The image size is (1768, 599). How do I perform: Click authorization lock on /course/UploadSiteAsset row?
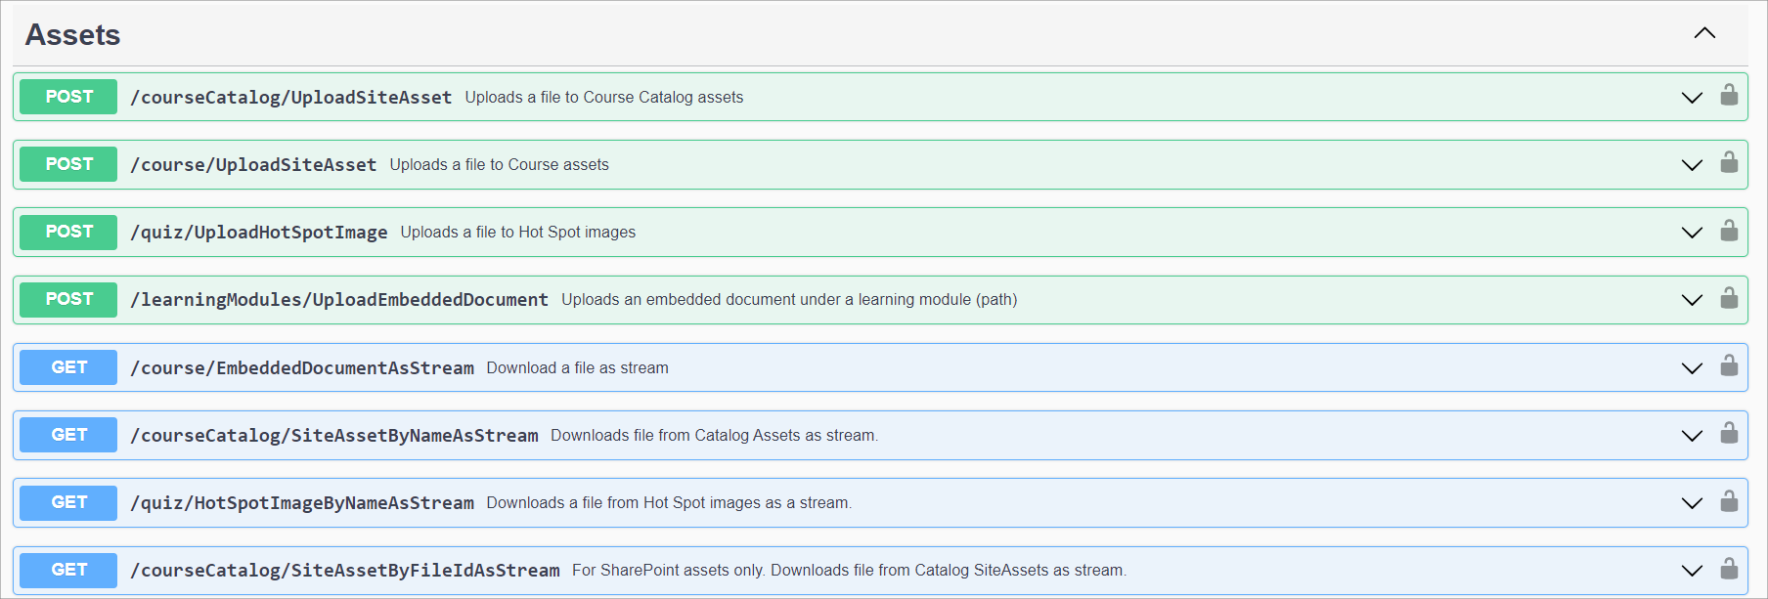pyautogui.click(x=1729, y=162)
